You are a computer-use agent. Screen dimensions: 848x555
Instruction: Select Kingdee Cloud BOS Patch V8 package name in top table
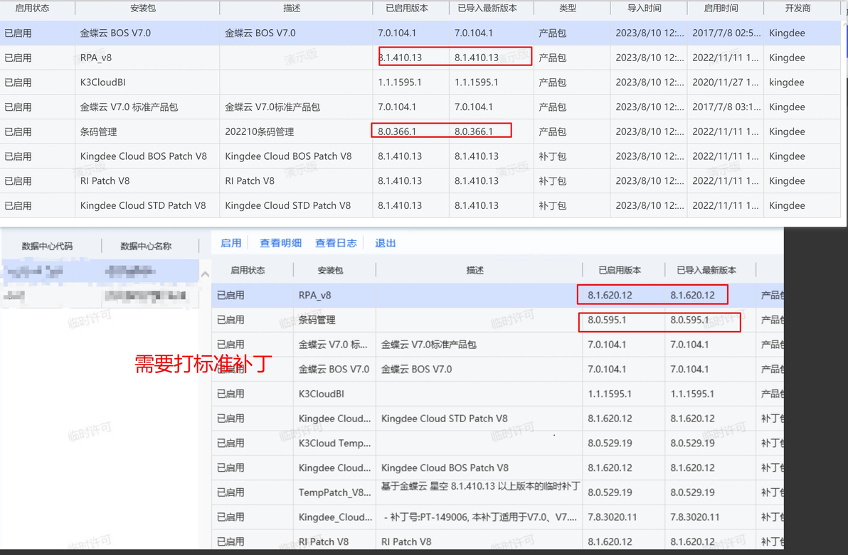click(143, 156)
